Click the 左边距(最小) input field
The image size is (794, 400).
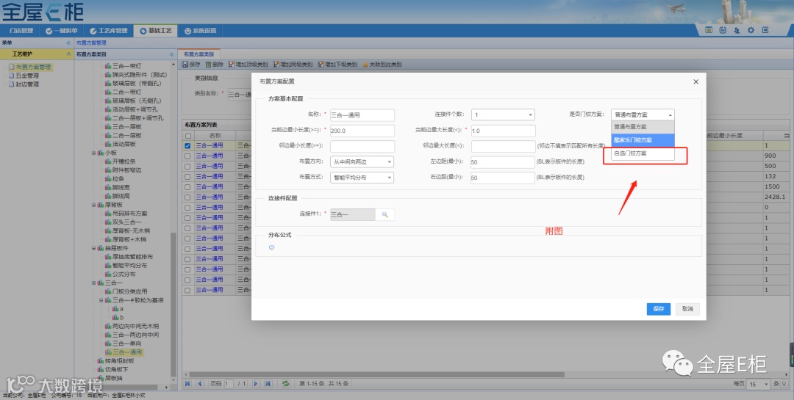pyautogui.click(x=503, y=161)
